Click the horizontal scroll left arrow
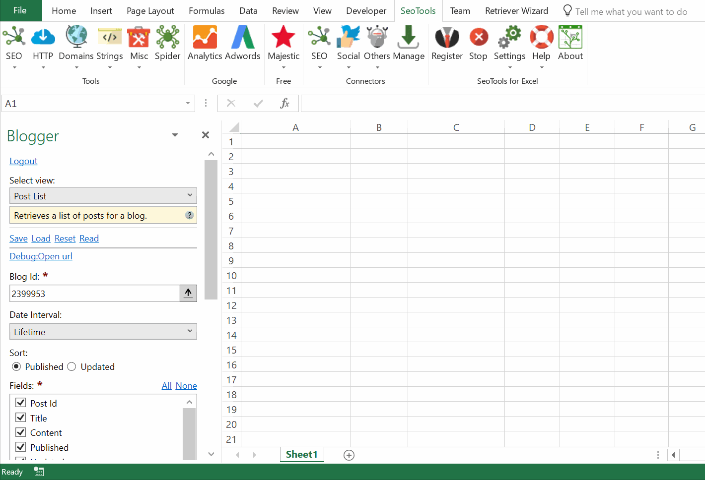 pyautogui.click(x=674, y=455)
